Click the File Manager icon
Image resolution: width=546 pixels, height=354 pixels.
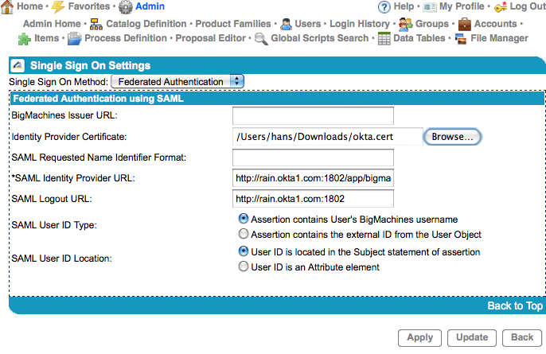tap(461, 38)
